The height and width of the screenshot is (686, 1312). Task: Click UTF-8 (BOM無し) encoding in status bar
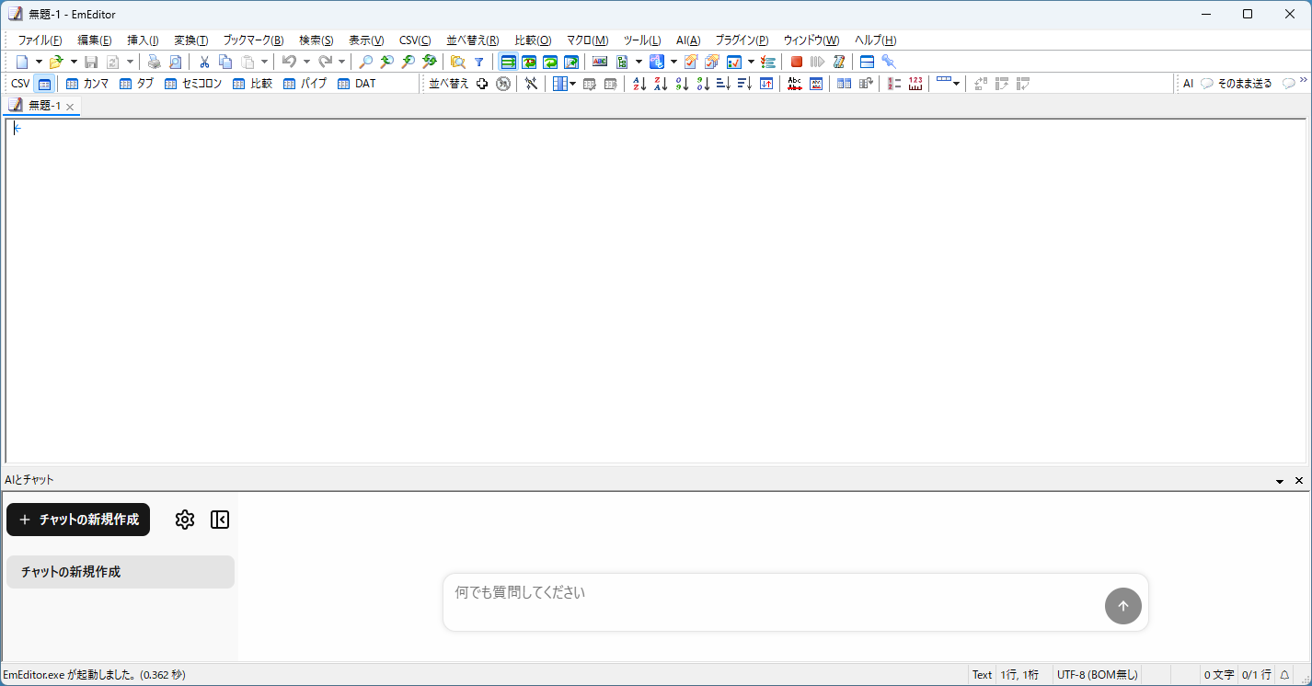[x=1097, y=675]
